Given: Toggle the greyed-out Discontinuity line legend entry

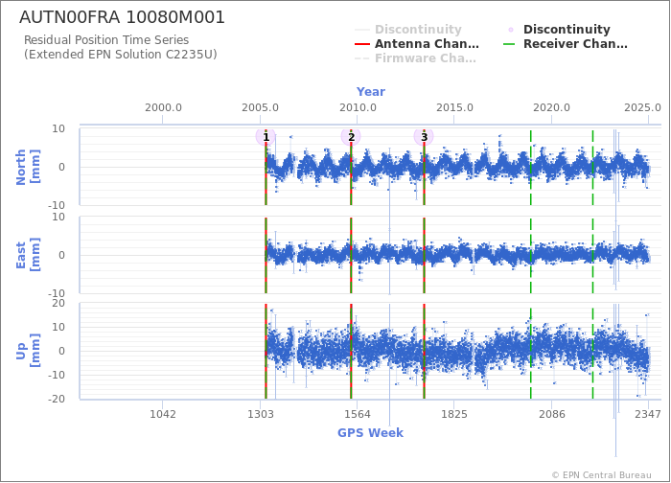Looking at the screenshot, I should (408, 30).
